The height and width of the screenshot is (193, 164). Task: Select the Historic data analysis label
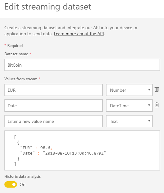[22, 176]
